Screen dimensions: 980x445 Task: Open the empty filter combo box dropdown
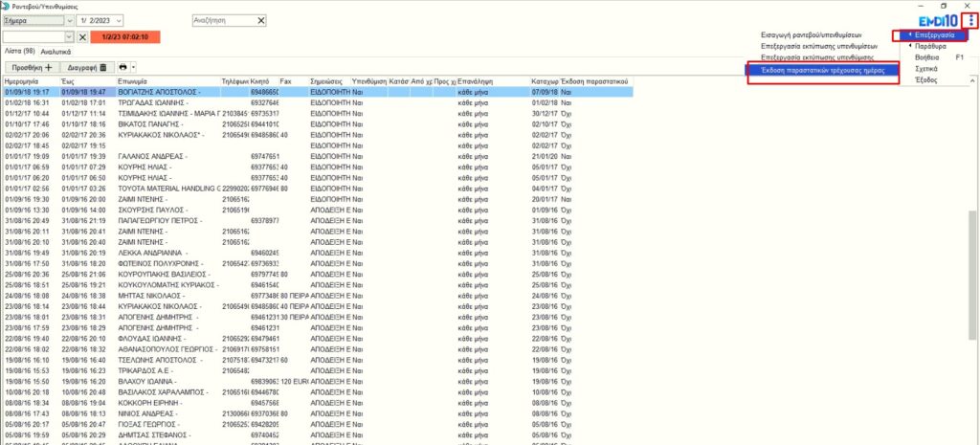click(x=68, y=36)
